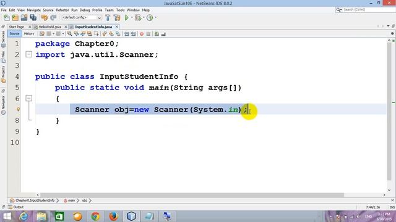Switch to the HelloWorld.java tab
This screenshot has height=222, width=396.
pyautogui.click(x=49, y=27)
